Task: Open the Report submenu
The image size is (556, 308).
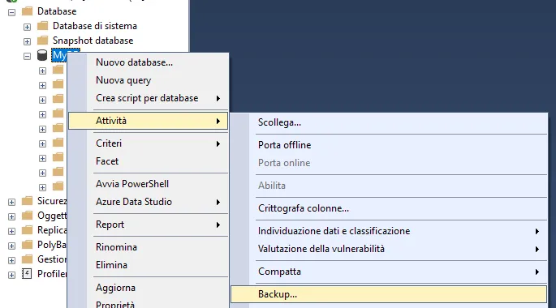Action: tap(149, 225)
